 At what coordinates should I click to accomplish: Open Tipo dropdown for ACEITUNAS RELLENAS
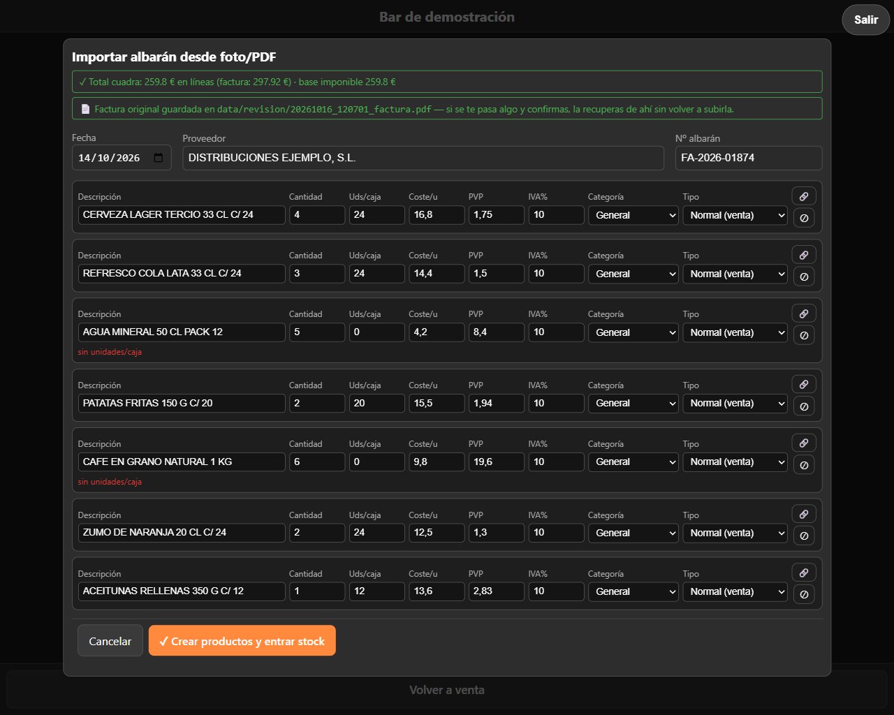735,591
